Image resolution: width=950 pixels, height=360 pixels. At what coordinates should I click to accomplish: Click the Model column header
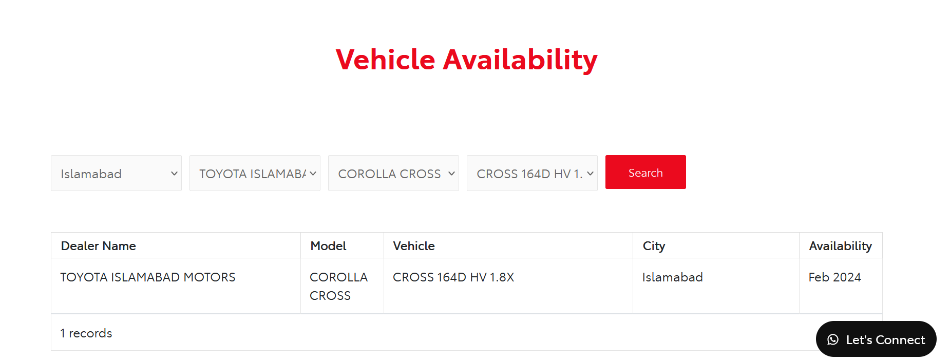click(x=328, y=246)
